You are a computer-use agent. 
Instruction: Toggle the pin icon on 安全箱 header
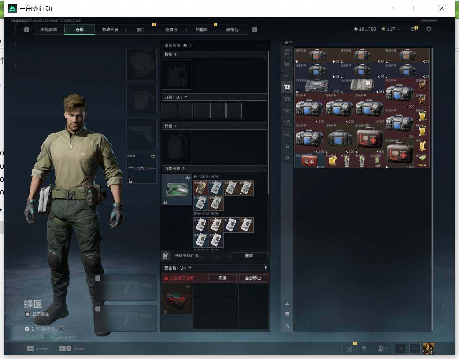[x=265, y=268]
